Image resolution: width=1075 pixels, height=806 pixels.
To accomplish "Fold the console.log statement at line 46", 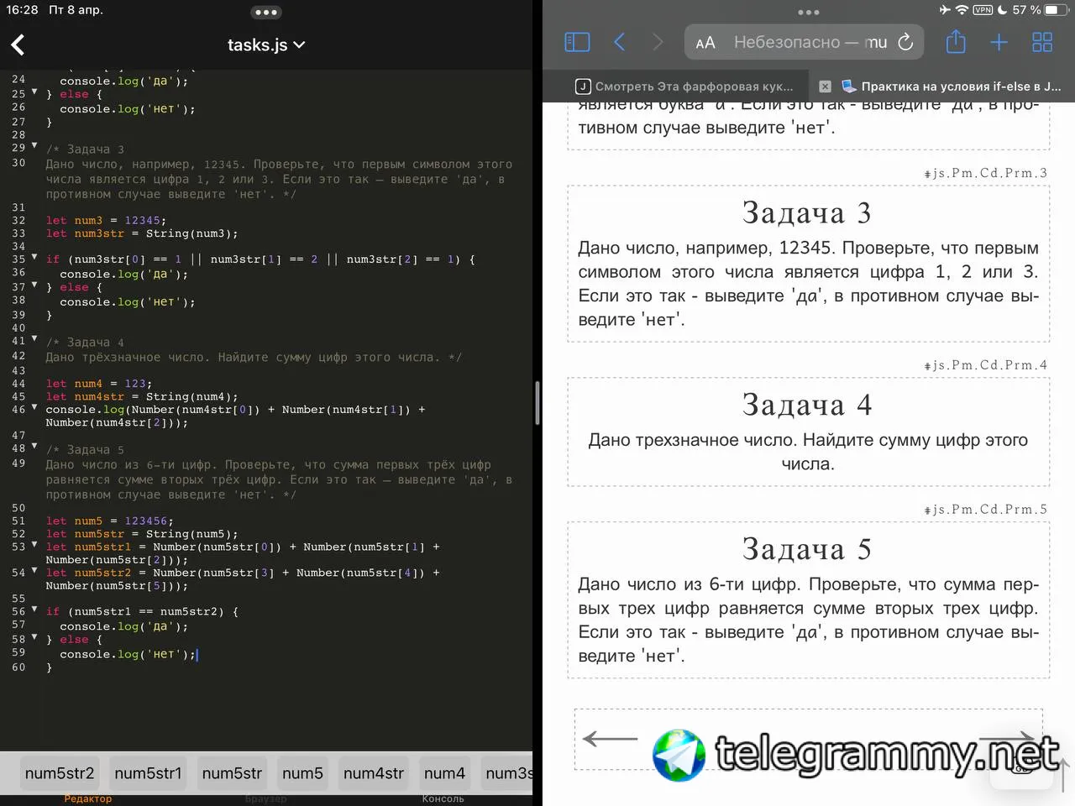I will tap(34, 408).
